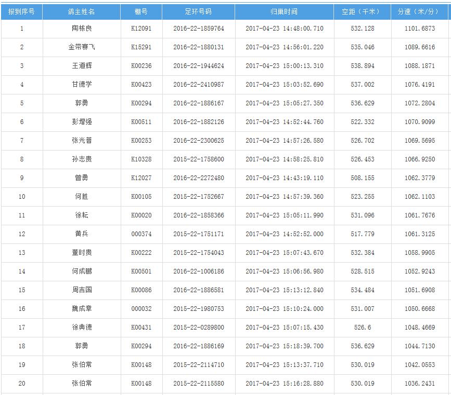Select distance value 526.6
This screenshot has height=395, width=451.
[362, 328]
